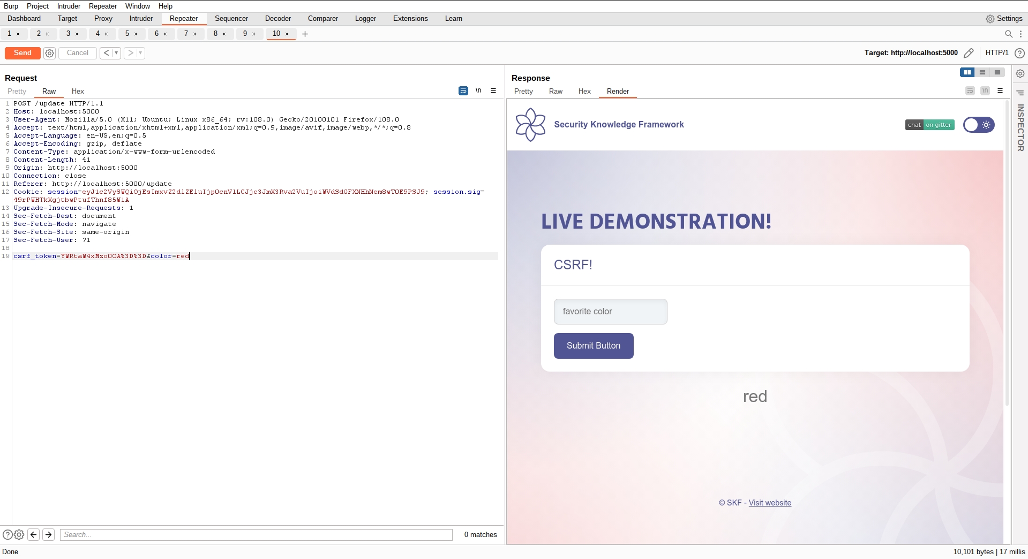Toggle request line wrap icon
Viewport: 1028px width, 559px height.
coord(463,91)
